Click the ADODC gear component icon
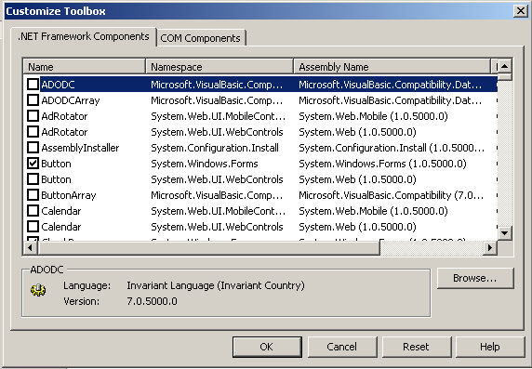Image resolution: width=532 pixels, height=369 pixels. click(38, 290)
